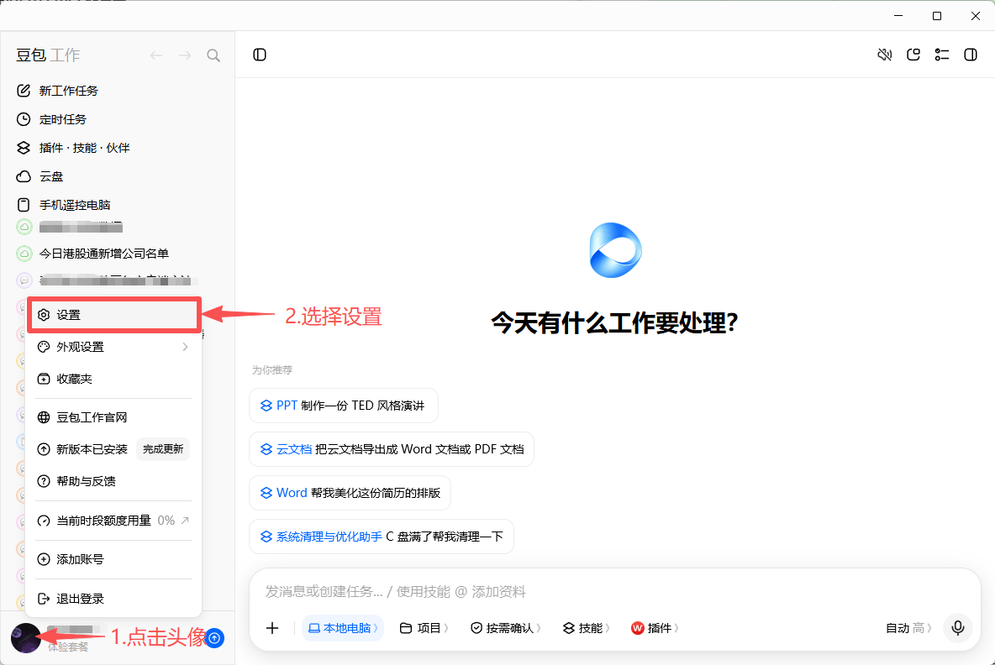Click the Doubao blue logo
The width and height of the screenshot is (995, 665).
615,250
